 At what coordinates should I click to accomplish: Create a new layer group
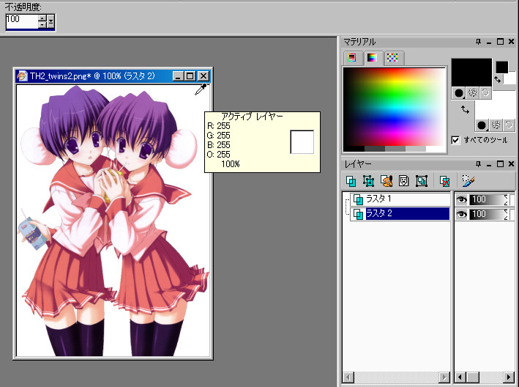(422, 181)
